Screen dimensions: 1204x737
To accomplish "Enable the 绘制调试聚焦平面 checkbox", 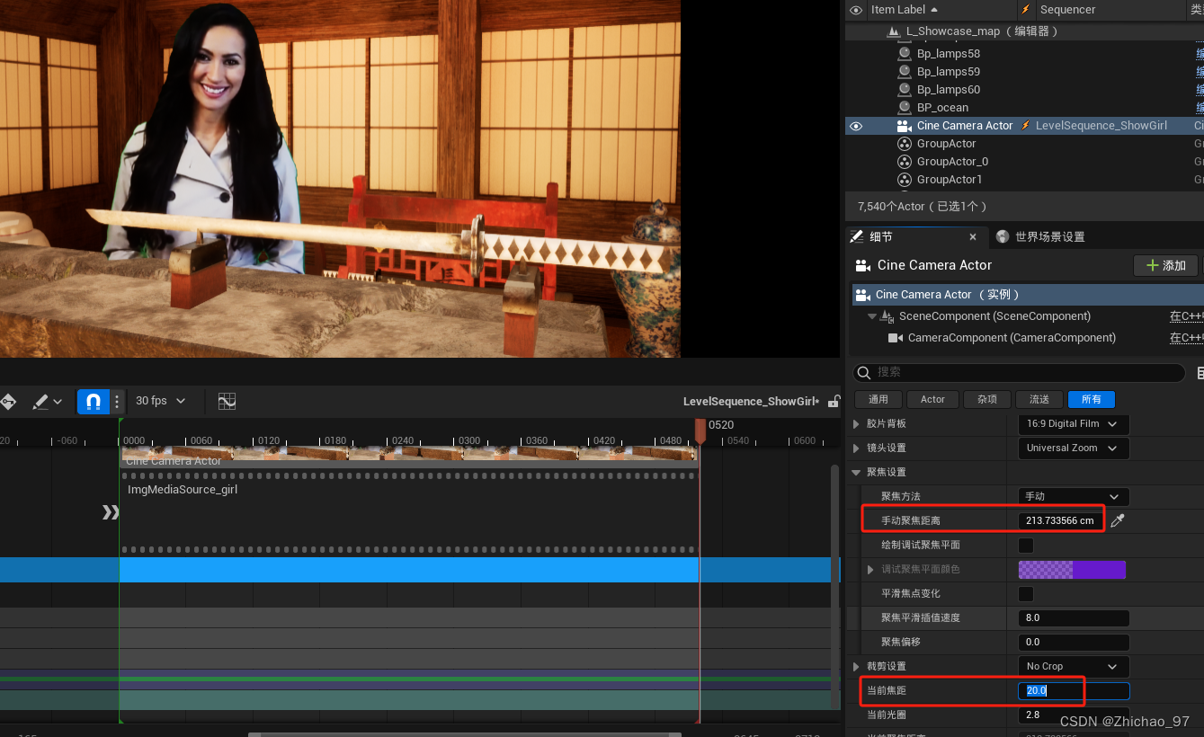I will [1026, 546].
